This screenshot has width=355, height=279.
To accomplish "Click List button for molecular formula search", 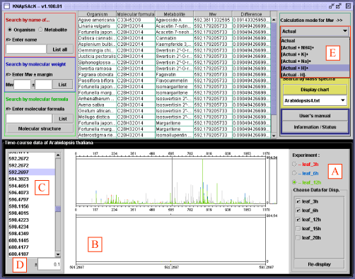I will point(63,119).
